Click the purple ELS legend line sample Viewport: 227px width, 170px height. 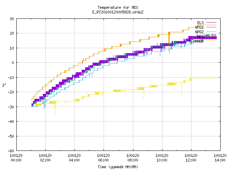click(211, 23)
